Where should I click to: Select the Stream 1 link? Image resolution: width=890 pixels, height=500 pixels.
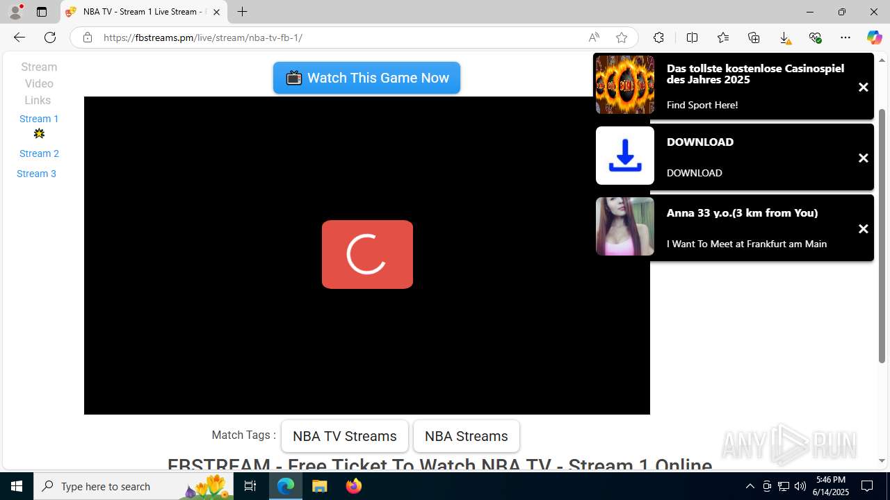(x=39, y=119)
